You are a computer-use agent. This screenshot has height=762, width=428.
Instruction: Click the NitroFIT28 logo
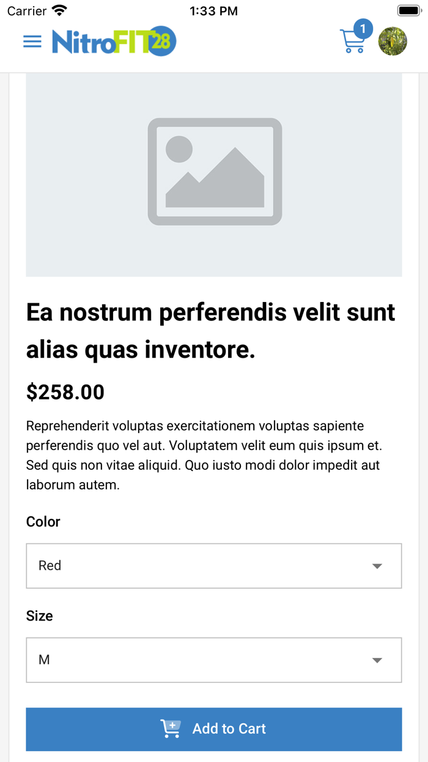tap(113, 41)
